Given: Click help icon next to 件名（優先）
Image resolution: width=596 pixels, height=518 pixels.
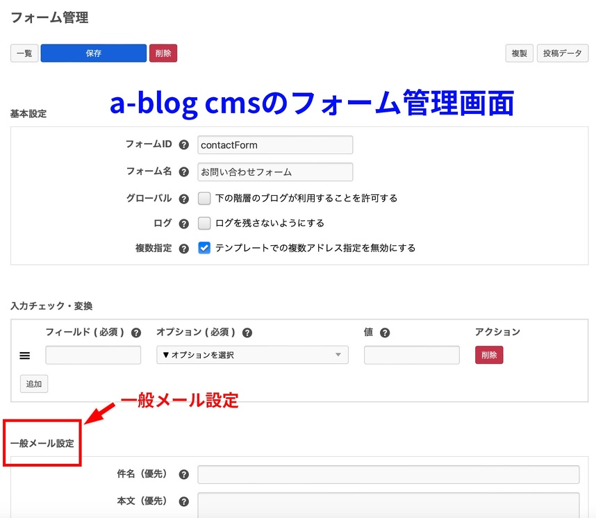Looking at the screenshot, I should pos(184,475).
